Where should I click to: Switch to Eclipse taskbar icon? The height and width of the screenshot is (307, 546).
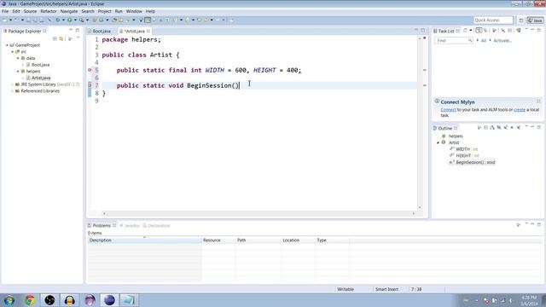click(x=109, y=300)
